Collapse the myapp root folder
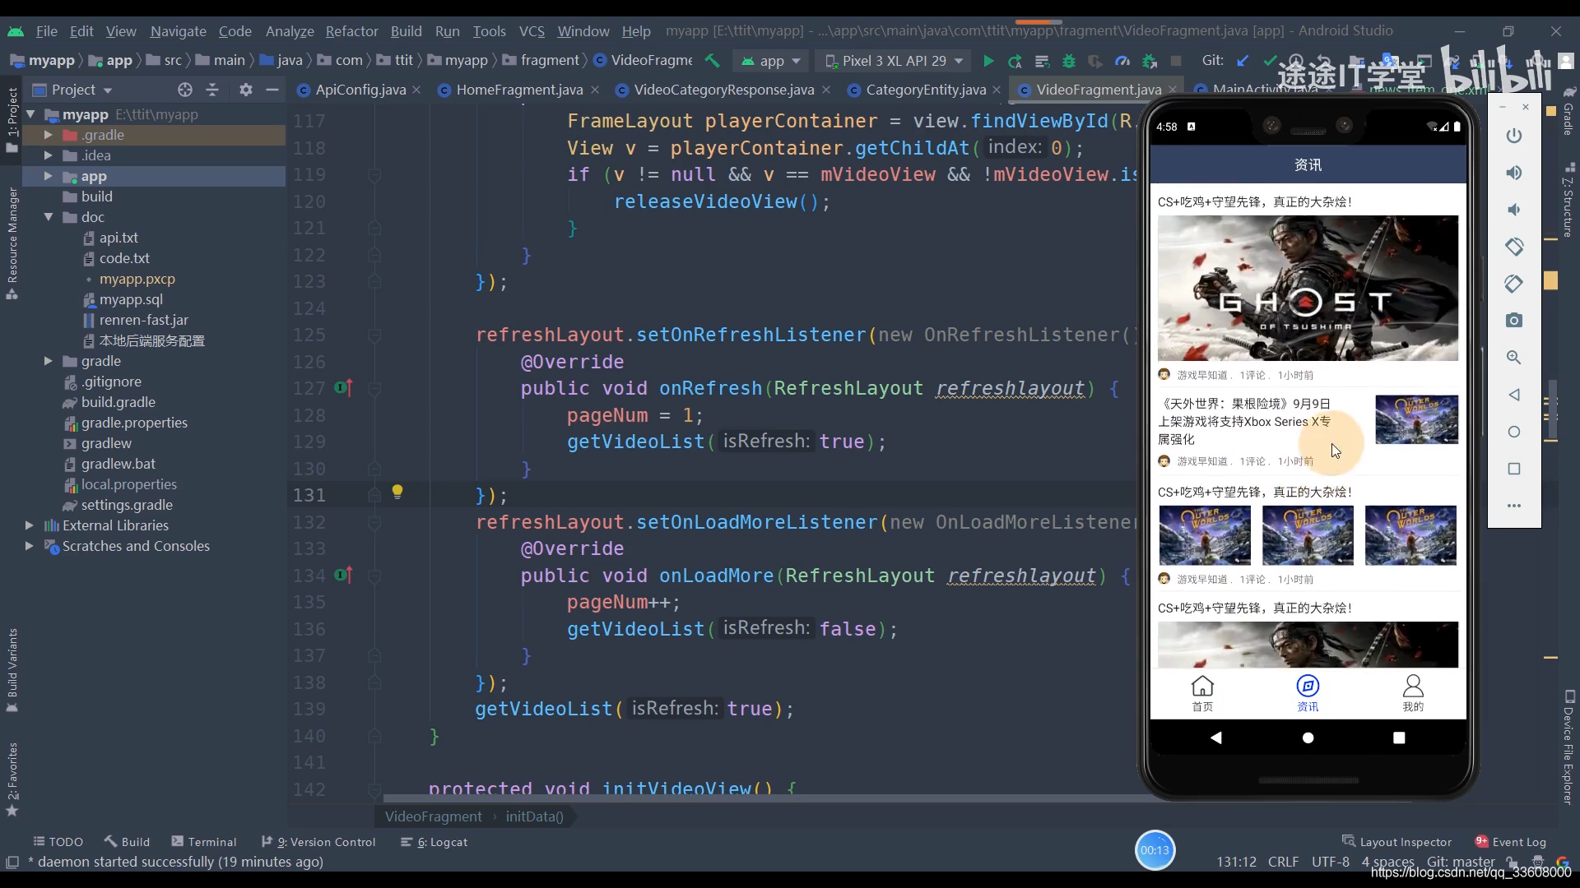This screenshot has height=888, width=1580. [x=30, y=114]
